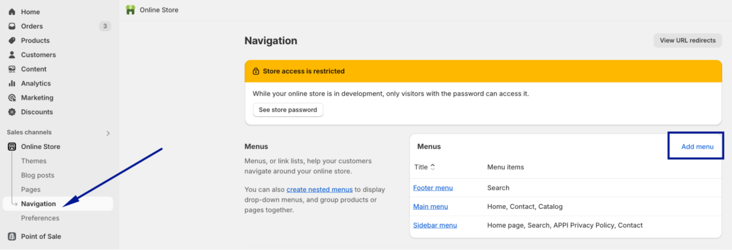Click the Home, Contact, Catalog text
Screen dimensions: 732x250
(525, 206)
